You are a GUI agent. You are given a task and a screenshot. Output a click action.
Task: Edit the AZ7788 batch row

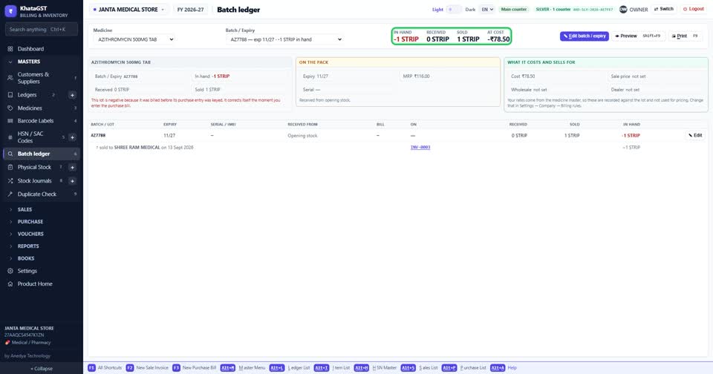(695, 135)
